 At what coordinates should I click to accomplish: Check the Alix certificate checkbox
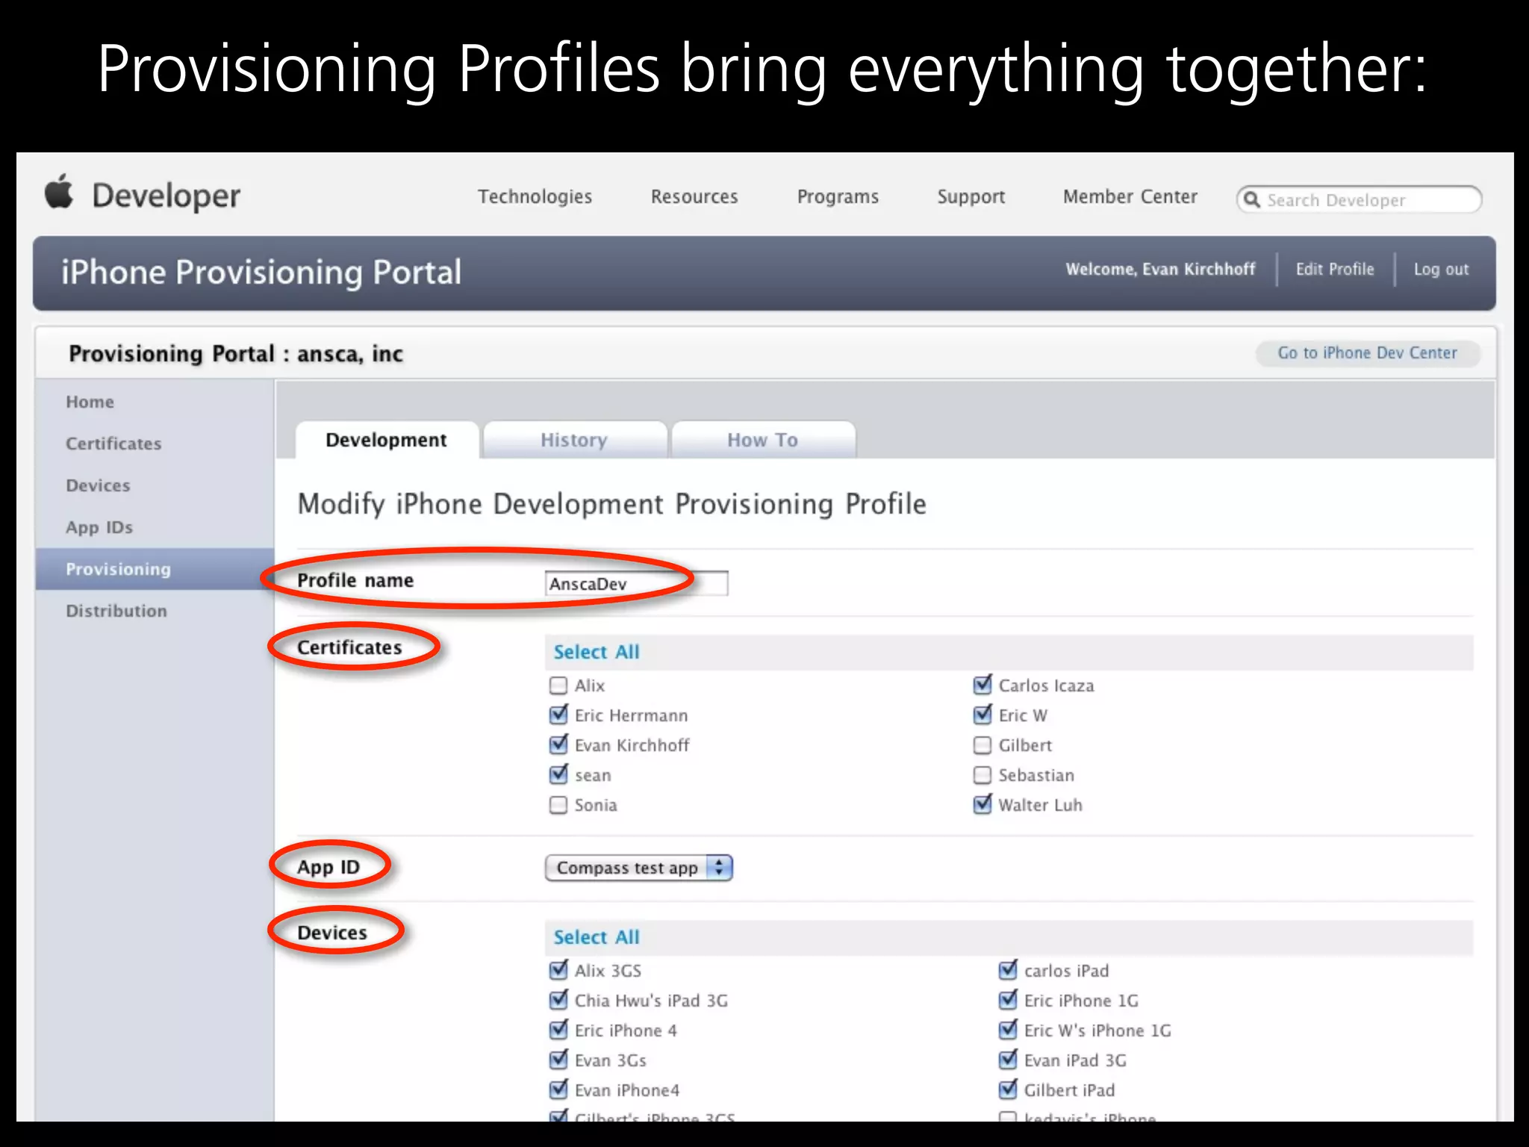coord(558,686)
